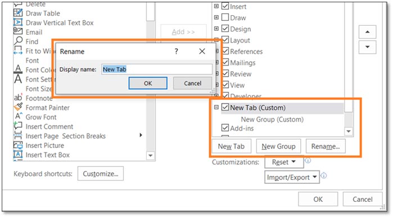The image size is (393, 217).
Task: Click the Display name text field
Action: (157, 70)
